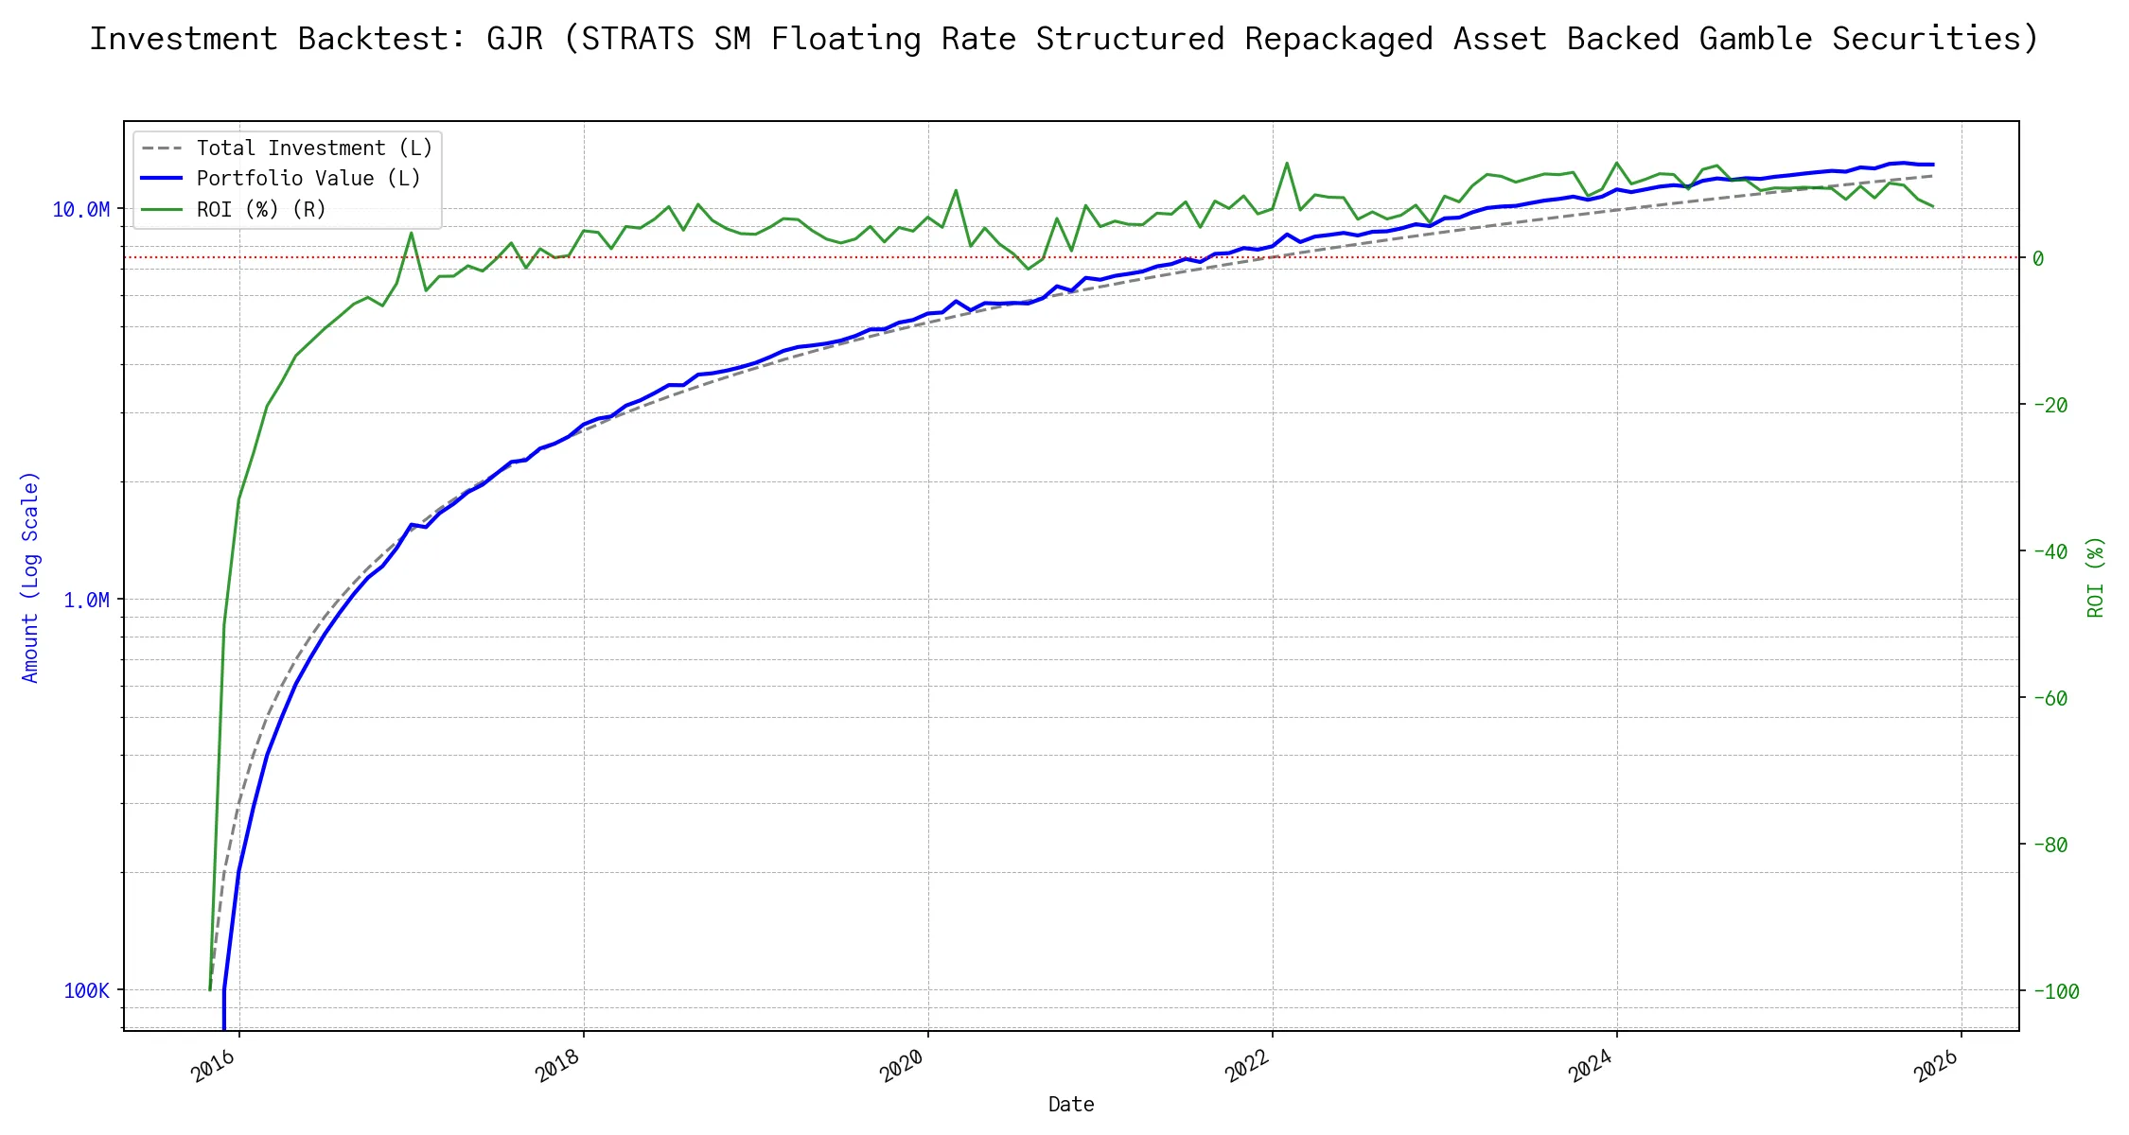Click the Portfolio Value legend entry
Screen dimensions: 2129x1135
pos(308,179)
